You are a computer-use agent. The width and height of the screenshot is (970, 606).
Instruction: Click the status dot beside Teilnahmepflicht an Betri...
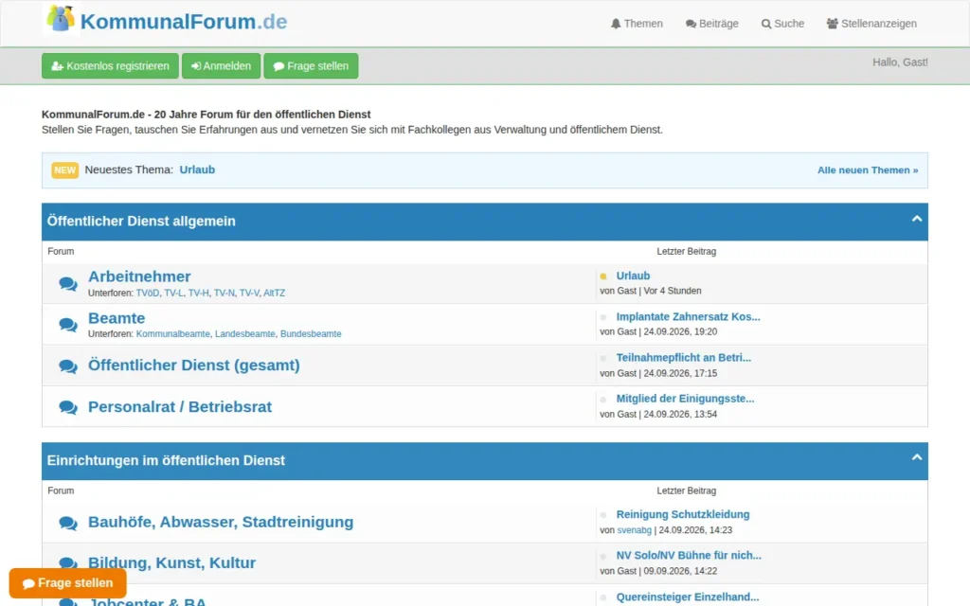[x=603, y=358]
